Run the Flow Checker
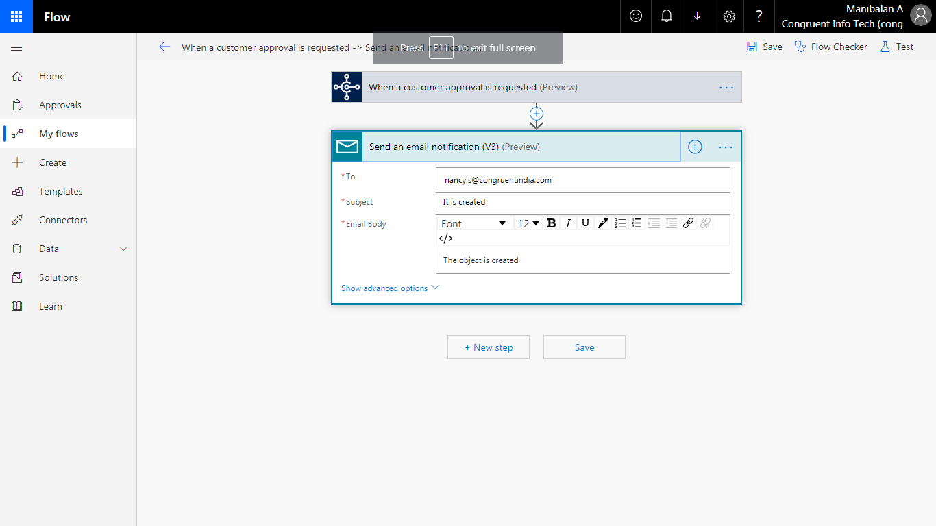Screen dimensions: 936x526 (830, 47)
